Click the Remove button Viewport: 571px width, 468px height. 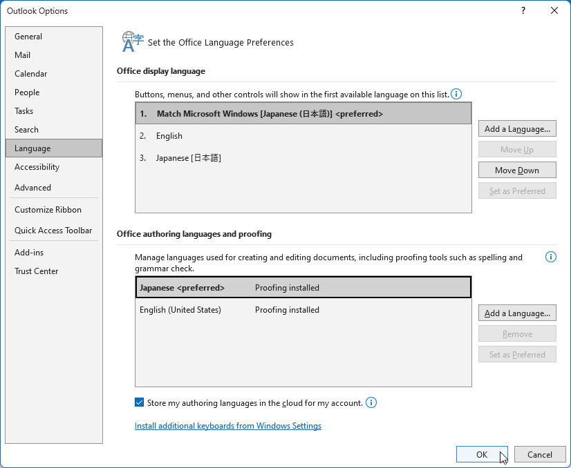(517, 334)
